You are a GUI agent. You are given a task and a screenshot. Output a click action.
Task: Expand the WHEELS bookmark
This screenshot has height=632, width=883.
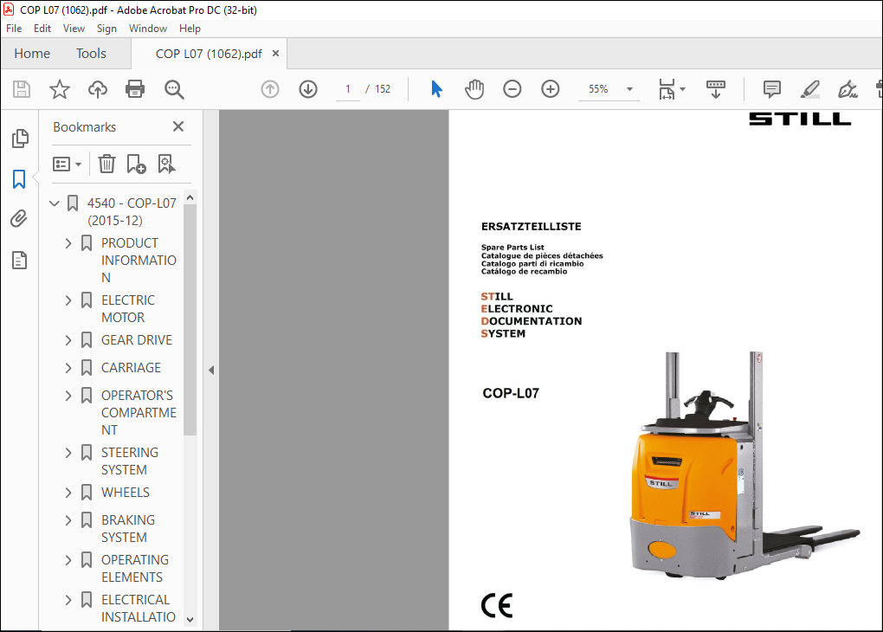(68, 493)
